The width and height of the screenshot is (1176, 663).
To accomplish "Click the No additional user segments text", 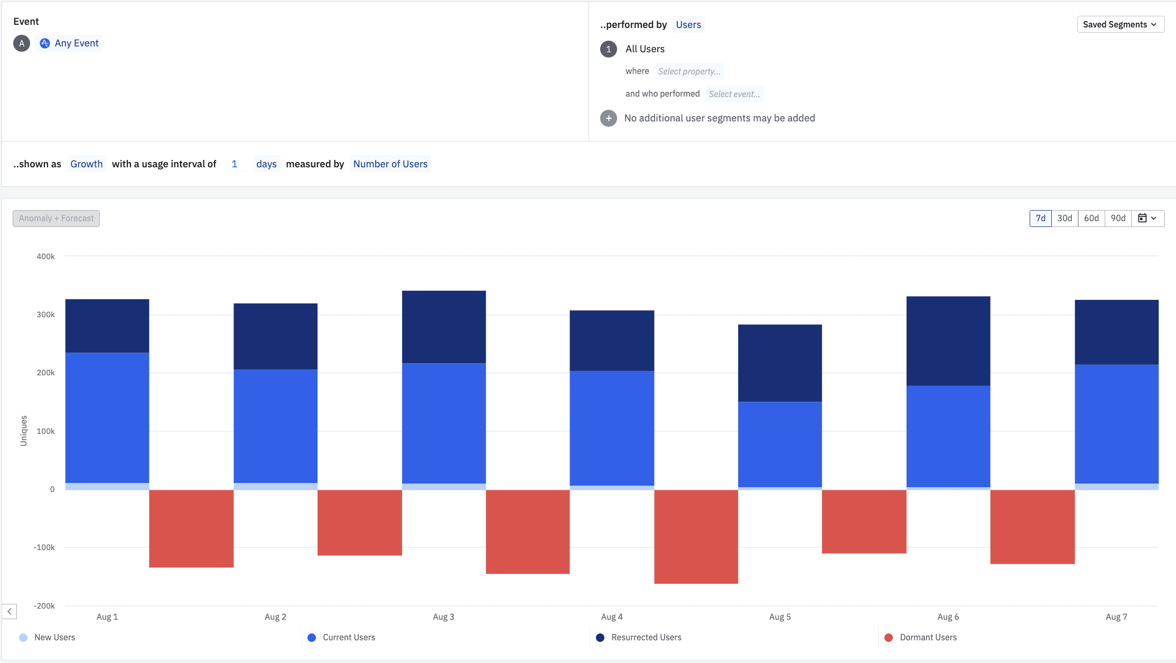I will point(720,118).
